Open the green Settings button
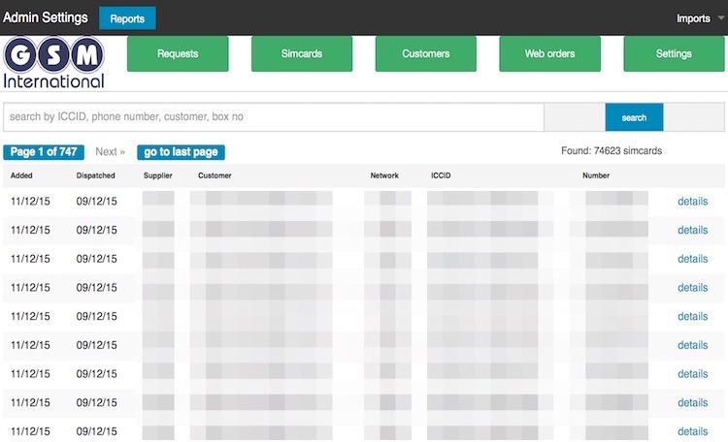This screenshot has height=442, width=728. point(673,54)
